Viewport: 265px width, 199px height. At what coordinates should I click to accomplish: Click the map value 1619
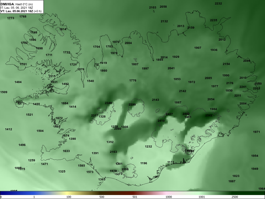[x=103, y=63]
